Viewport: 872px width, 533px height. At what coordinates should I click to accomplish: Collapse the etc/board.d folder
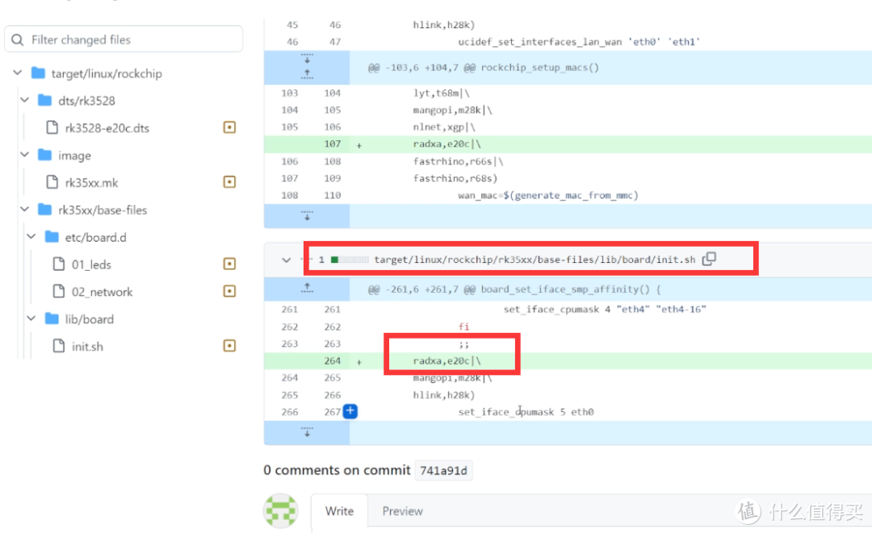[31, 236]
